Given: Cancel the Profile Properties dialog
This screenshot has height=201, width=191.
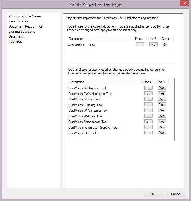Looking at the screenshot, I should 176,194.
